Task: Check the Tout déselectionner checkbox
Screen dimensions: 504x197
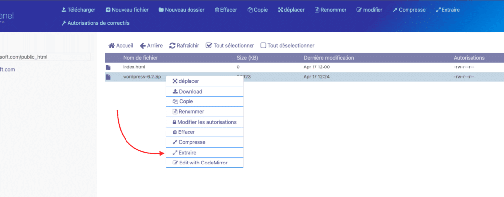Action: coord(263,45)
